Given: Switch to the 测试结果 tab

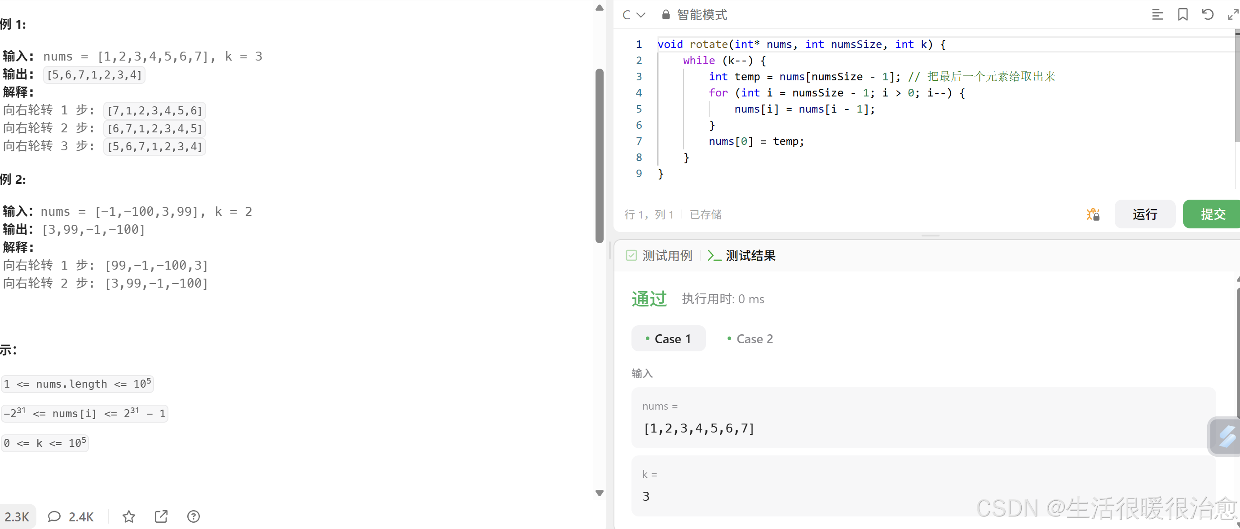Looking at the screenshot, I should 742,256.
